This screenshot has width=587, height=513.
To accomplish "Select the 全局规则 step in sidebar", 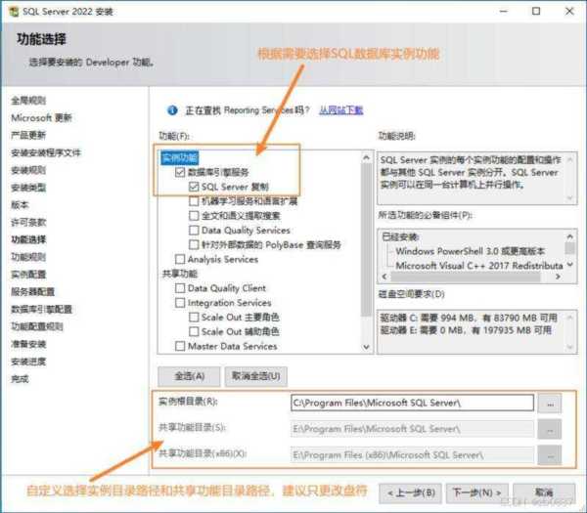I will 28,101.
